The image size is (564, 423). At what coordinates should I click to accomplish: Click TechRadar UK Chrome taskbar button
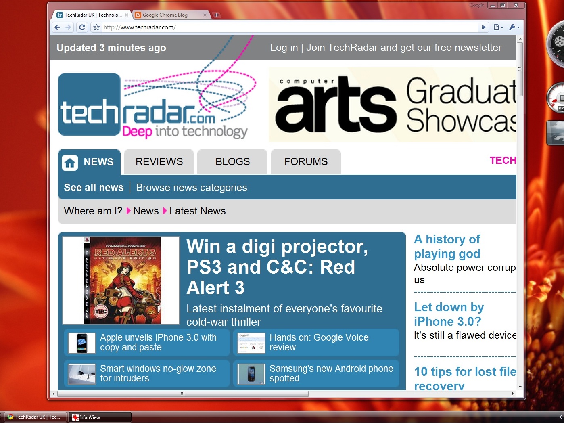tap(36, 417)
